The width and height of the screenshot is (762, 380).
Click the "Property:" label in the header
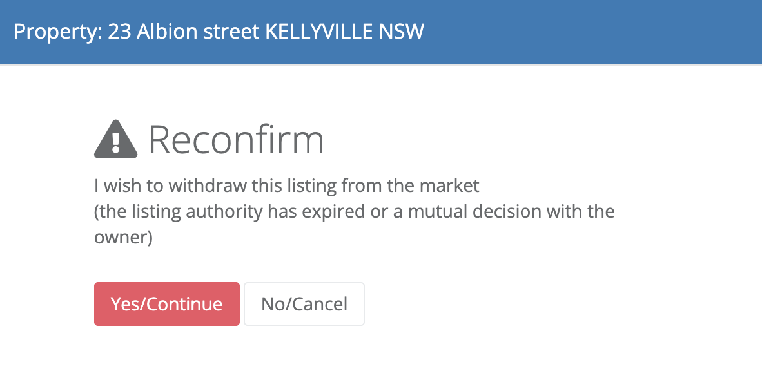(58, 32)
